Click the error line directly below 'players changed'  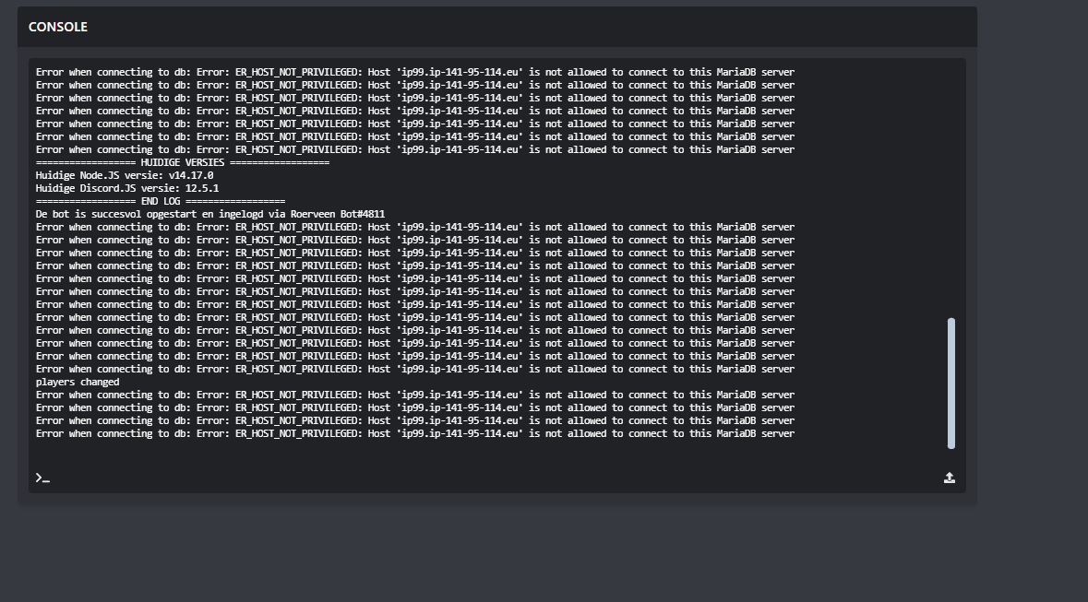click(x=414, y=395)
